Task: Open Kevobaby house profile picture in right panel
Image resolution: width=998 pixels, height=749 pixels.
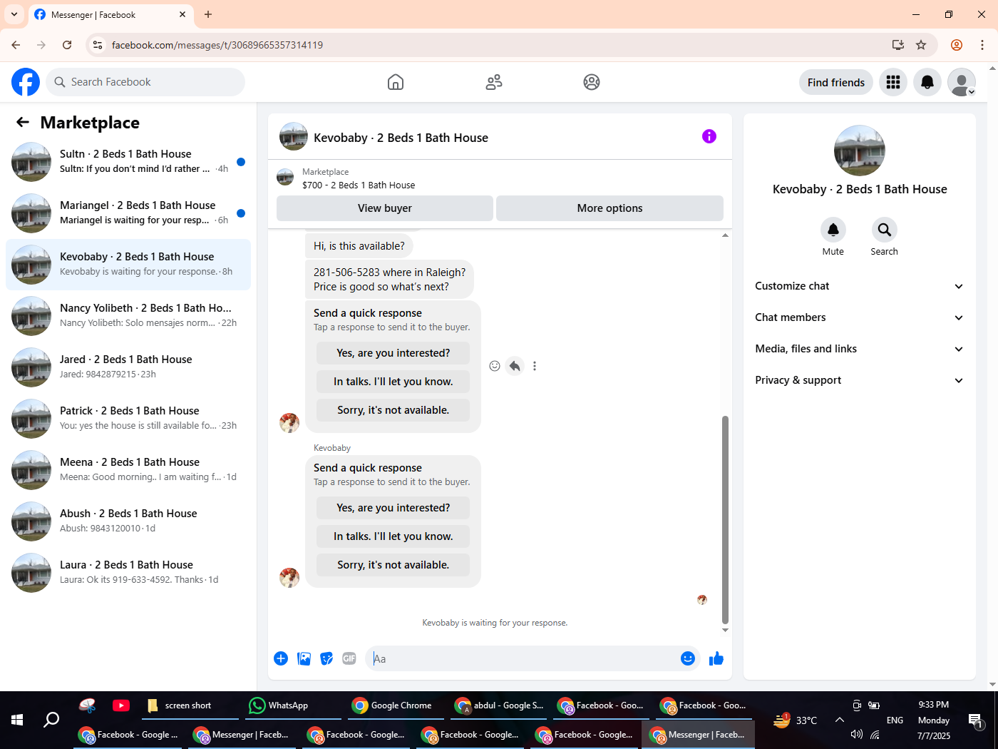Action: 860,151
